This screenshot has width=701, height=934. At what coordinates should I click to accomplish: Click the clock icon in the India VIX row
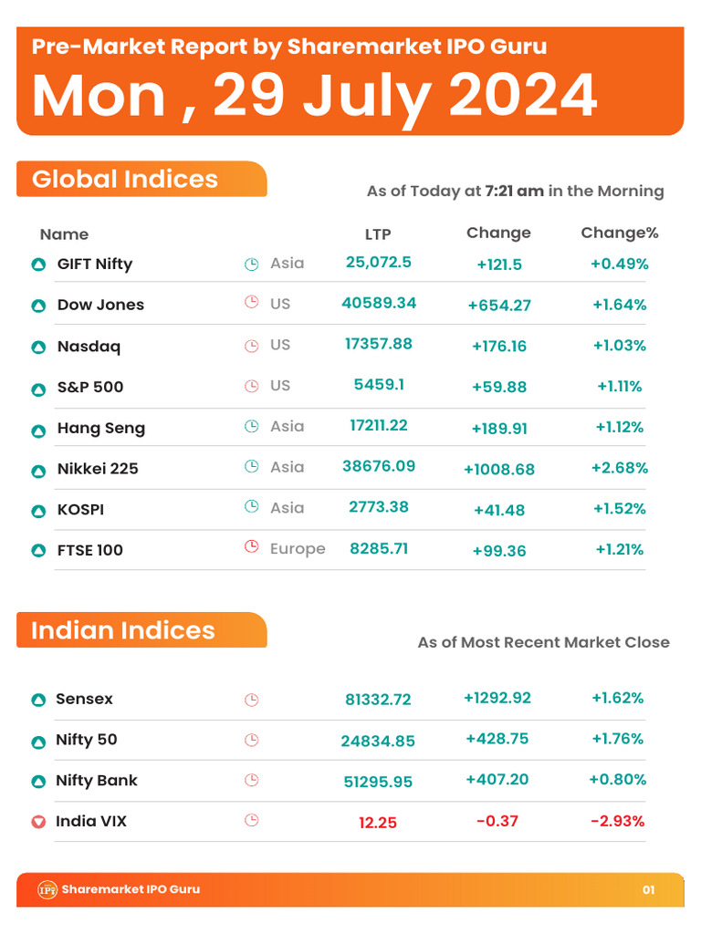coord(252,821)
